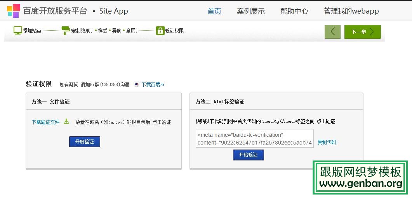Click the 方法二 html标签验证 panel header
Image resolution: width=412 pixels, height=198 pixels.
276,101
